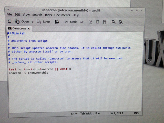Click the Open label in the toolbar
This screenshot has height=123, width=164.
tap(25, 22)
